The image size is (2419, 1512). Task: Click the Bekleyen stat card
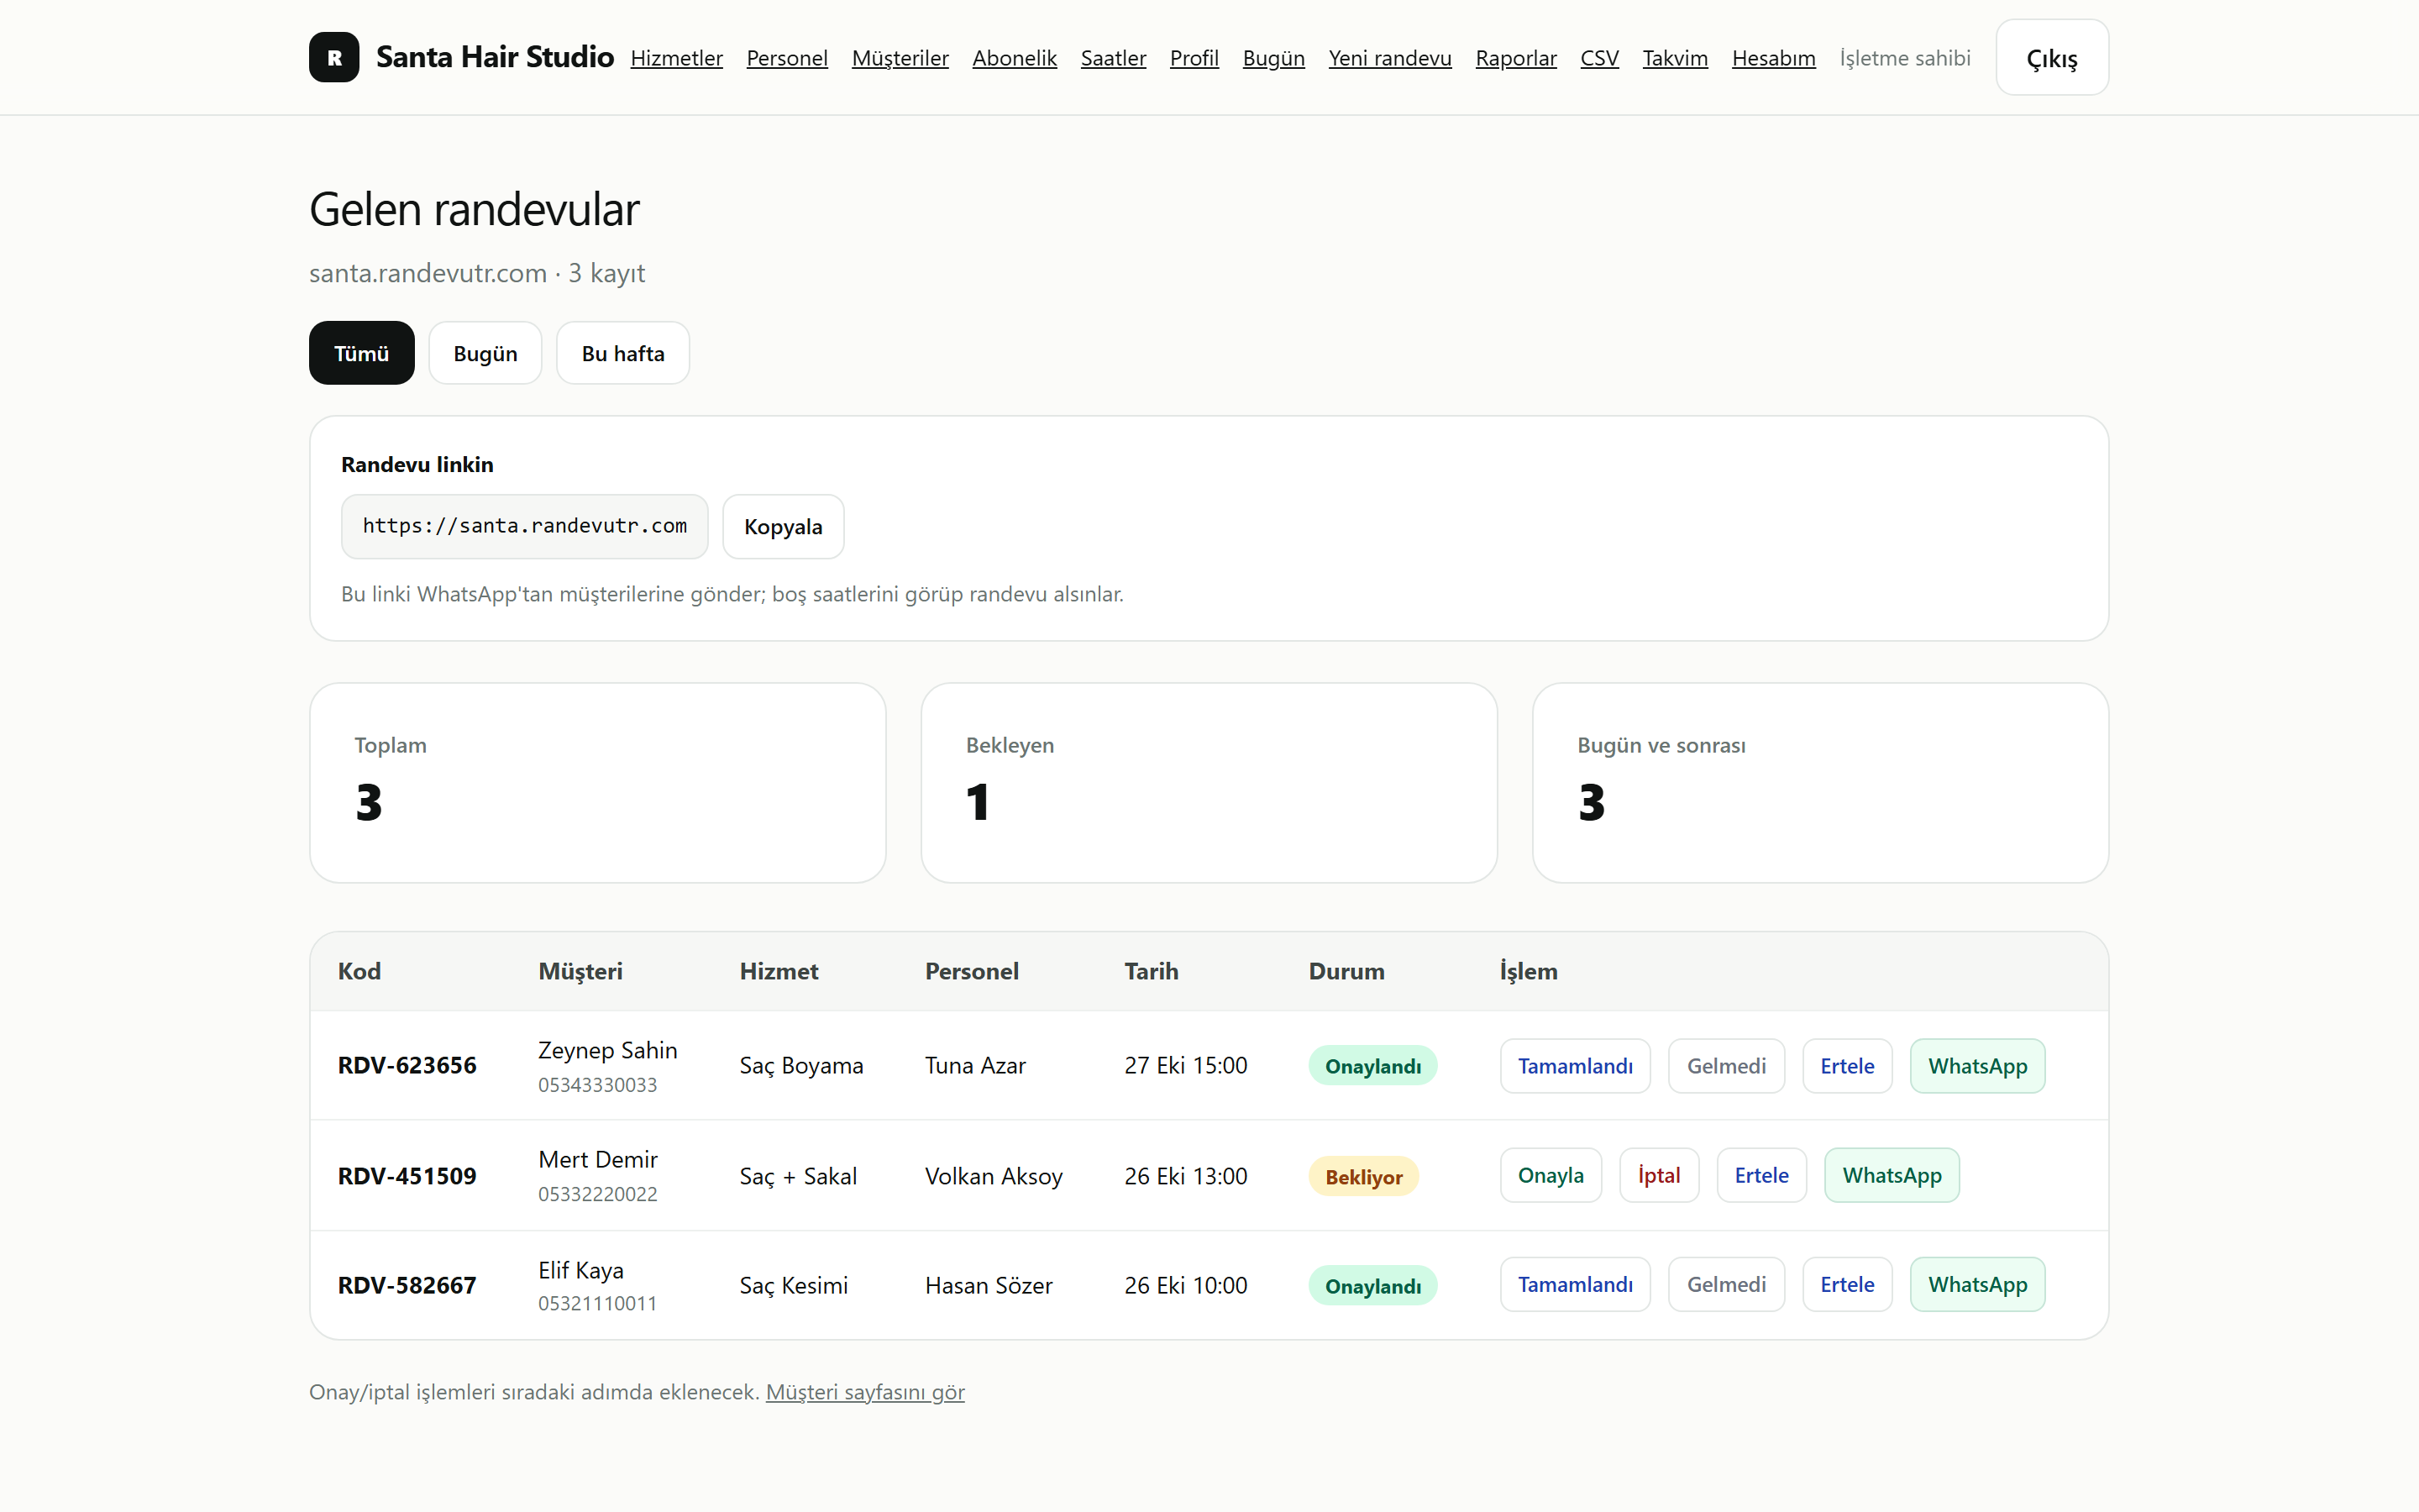coord(1209,783)
